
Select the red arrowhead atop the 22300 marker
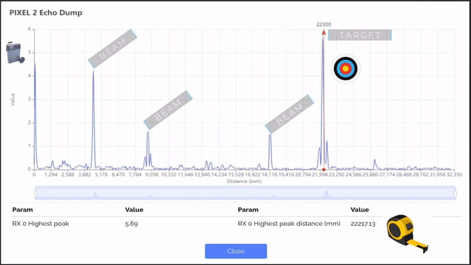324,33
